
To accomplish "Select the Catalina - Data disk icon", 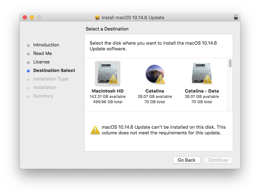I will point(202,73).
